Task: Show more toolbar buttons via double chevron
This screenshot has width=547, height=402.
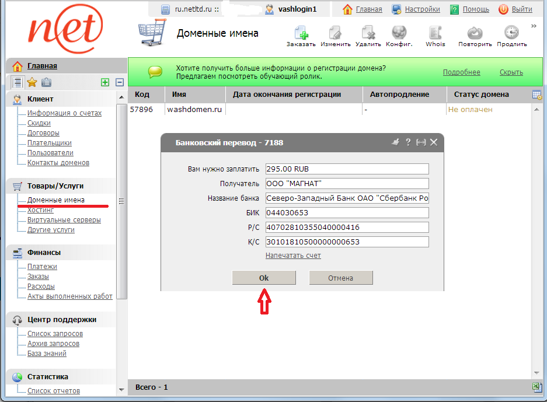Action: click(534, 26)
